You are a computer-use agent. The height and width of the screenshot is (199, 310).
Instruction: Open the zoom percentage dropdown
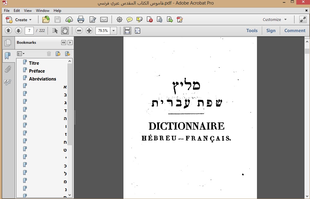[x=114, y=31]
